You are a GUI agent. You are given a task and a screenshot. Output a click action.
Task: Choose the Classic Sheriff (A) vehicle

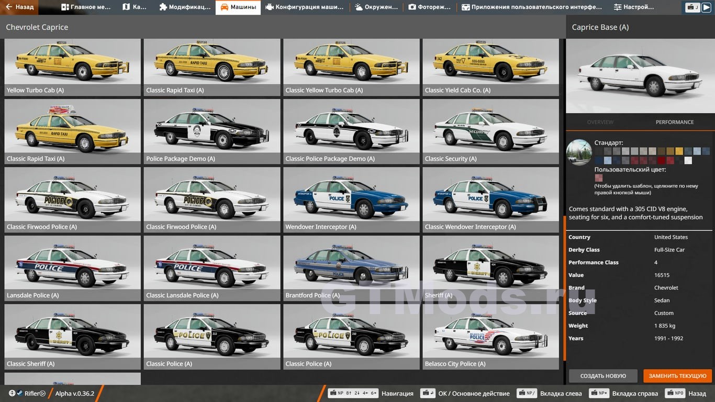(73, 337)
